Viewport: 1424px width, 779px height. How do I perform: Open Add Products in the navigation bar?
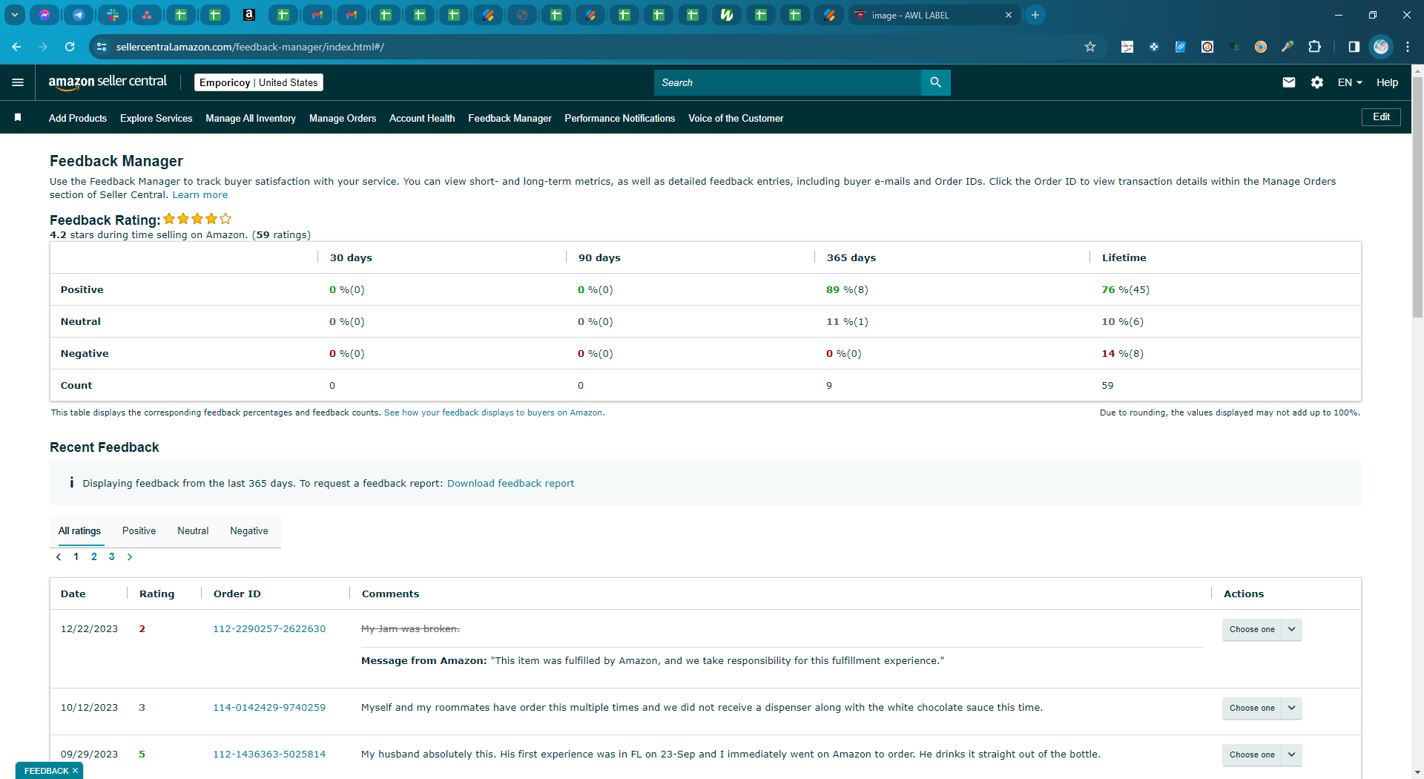click(x=78, y=118)
